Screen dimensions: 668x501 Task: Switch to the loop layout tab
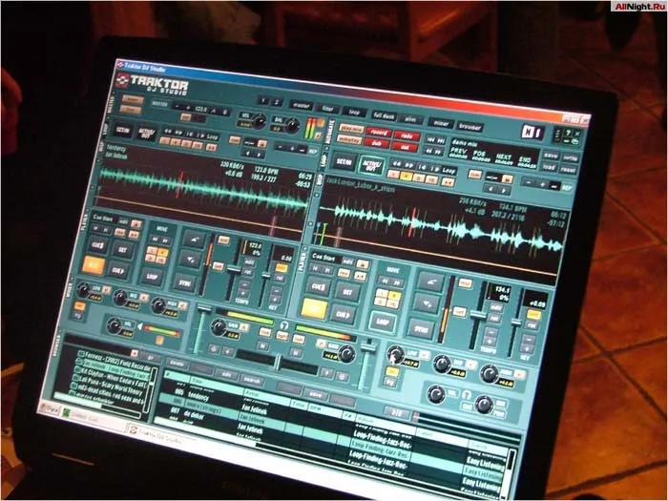354,113
